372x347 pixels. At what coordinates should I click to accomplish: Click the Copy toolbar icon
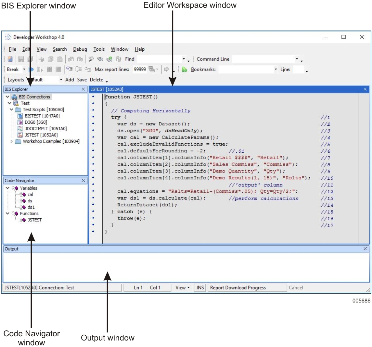[51, 59]
